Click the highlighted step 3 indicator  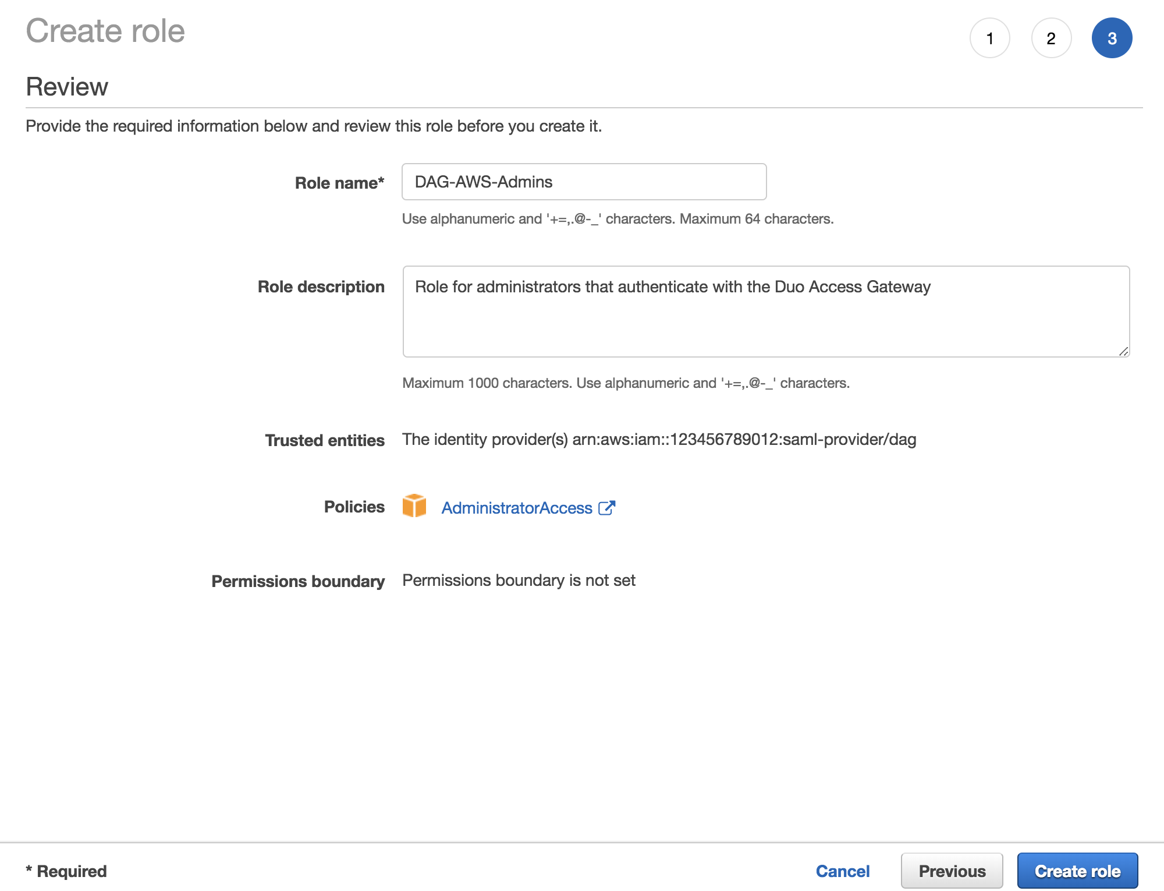coord(1112,37)
